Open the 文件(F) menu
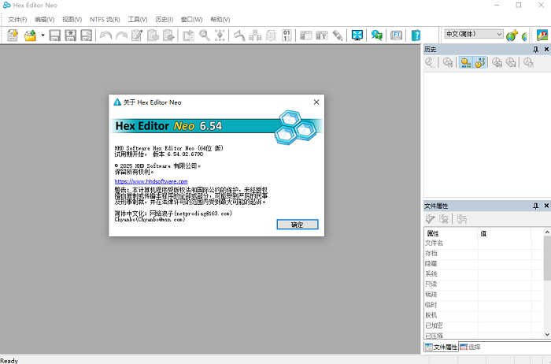This screenshot has width=551, height=364. [17, 19]
